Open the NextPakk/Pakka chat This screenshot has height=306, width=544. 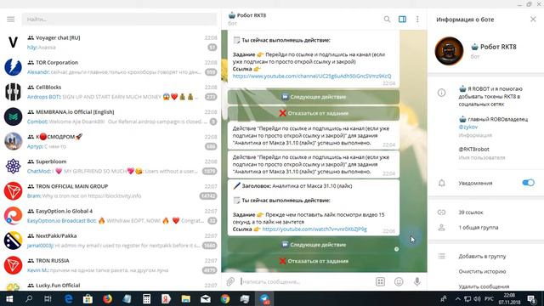coord(110,241)
